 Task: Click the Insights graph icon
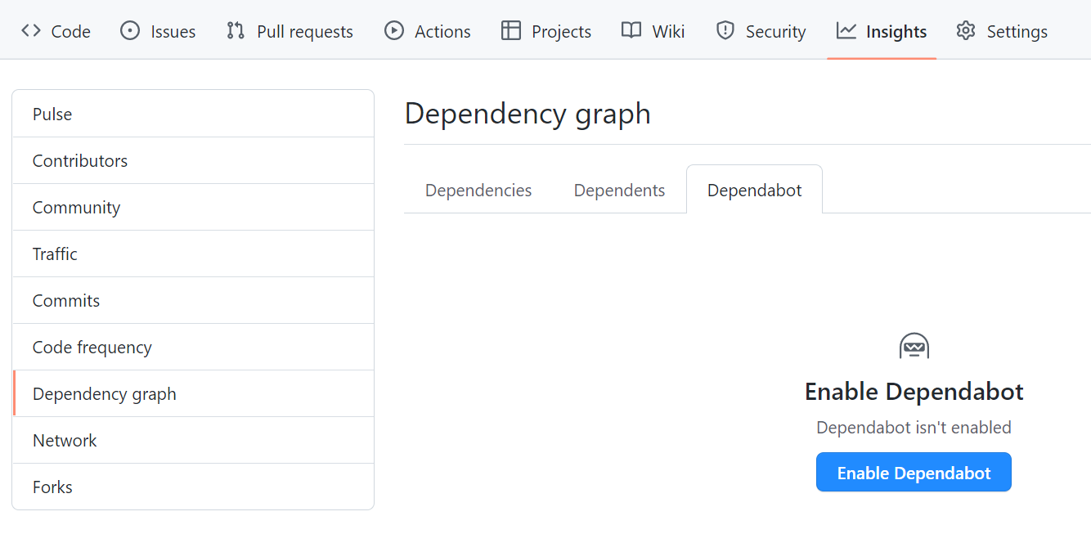[x=846, y=31]
